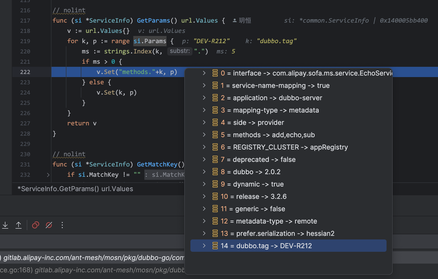The height and width of the screenshot is (279, 438).
Task: Select stack frame with service.go:168 path
Action: 92,270
